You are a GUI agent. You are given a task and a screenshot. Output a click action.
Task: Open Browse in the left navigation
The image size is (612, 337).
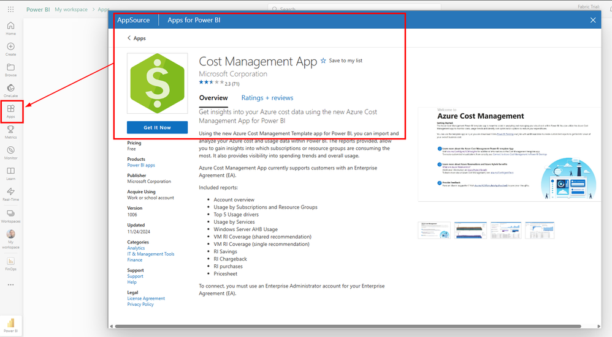[10, 70]
